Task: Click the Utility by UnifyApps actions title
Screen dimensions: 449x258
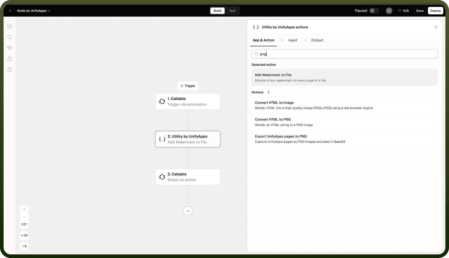Action: (285, 27)
